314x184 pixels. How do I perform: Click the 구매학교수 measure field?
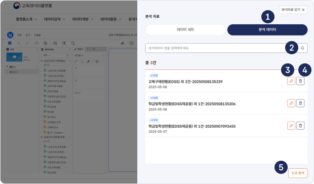[53, 127]
